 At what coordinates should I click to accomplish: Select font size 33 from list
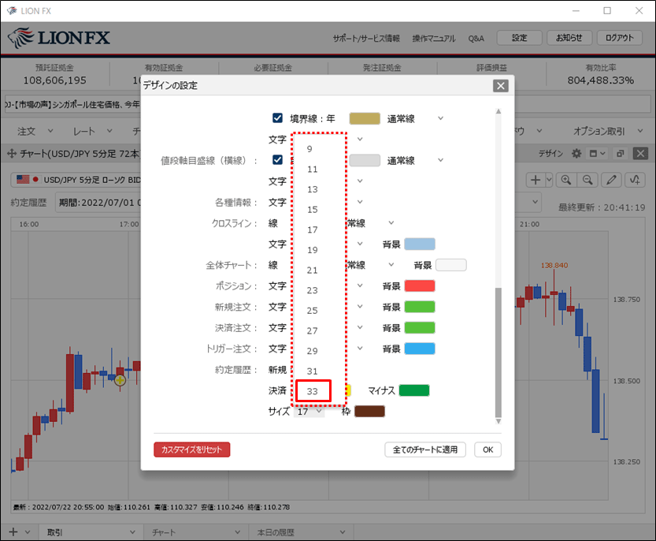coord(313,391)
